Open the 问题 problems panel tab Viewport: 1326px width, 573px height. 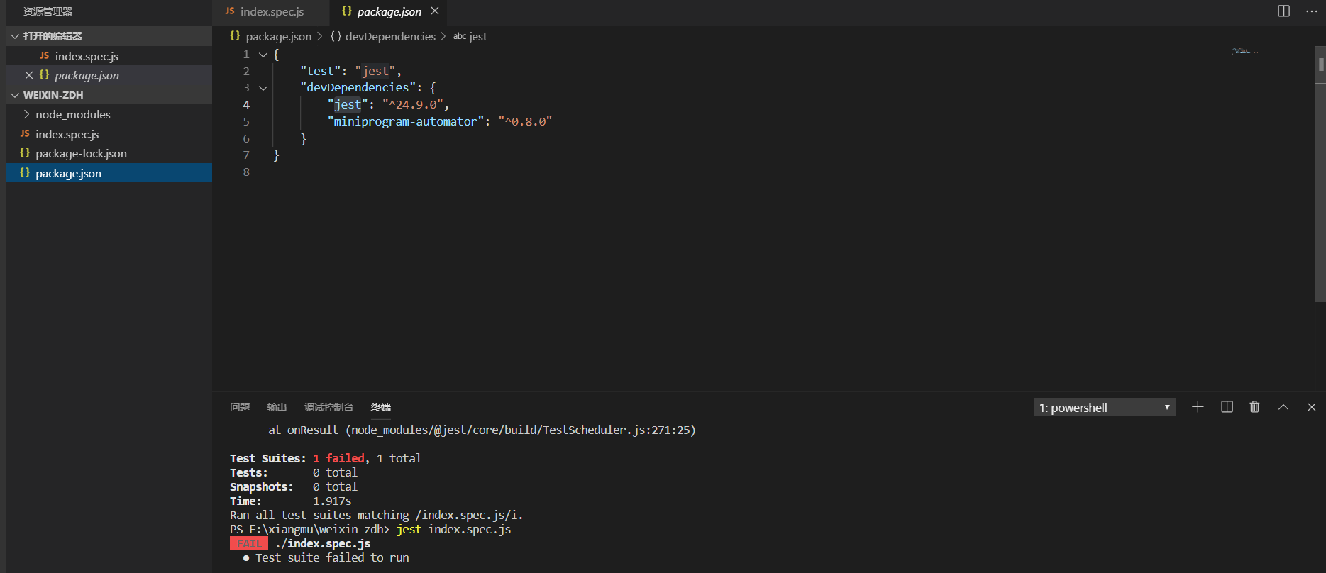point(240,407)
